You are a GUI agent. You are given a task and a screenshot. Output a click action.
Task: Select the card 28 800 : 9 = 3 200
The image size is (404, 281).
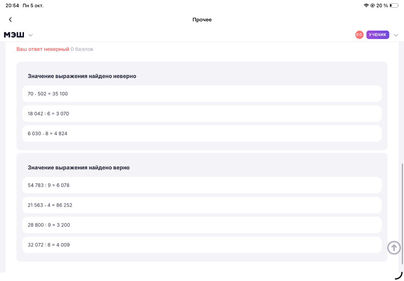click(202, 225)
